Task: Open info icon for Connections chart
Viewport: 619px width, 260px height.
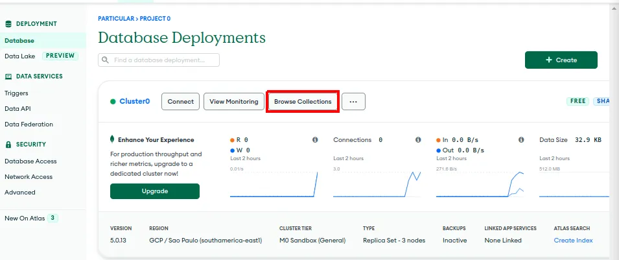Action: coord(418,140)
